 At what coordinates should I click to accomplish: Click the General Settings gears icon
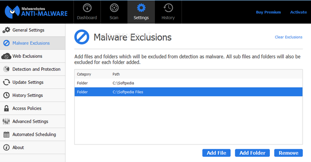point(7,30)
